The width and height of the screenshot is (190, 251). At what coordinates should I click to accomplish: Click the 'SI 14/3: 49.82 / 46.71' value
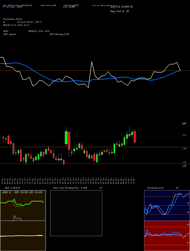pos(30,22)
